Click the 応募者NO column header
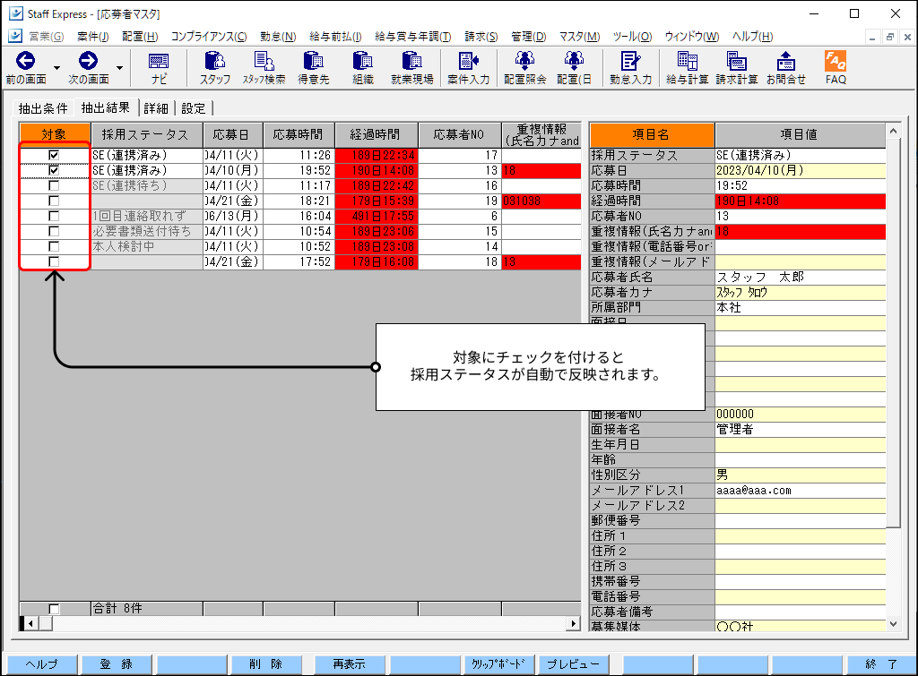The width and height of the screenshot is (918, 676). (460, 135)
